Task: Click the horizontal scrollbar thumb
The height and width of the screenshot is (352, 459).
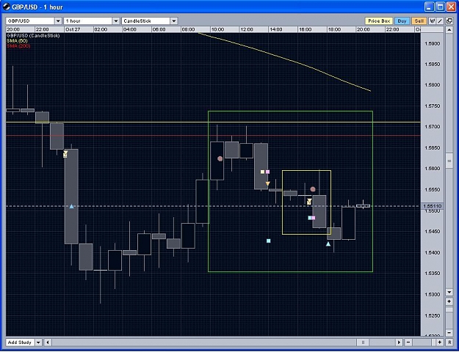Action: (x=364, y=342)
